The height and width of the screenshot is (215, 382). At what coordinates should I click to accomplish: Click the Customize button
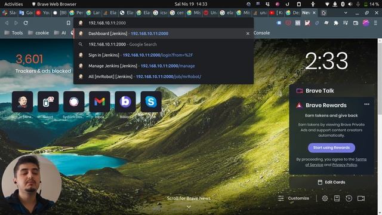click(x=294, y=198)
